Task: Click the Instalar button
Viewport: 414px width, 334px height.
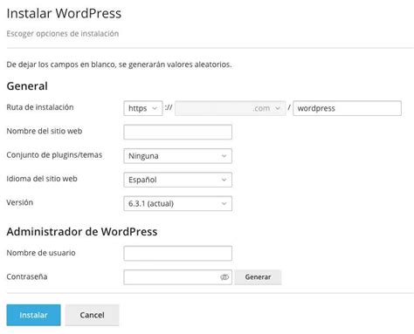Action: (33, 315)
